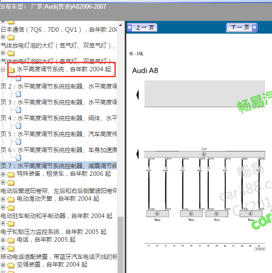Click J197 control unit bar in diagram

tap(204, 154)
